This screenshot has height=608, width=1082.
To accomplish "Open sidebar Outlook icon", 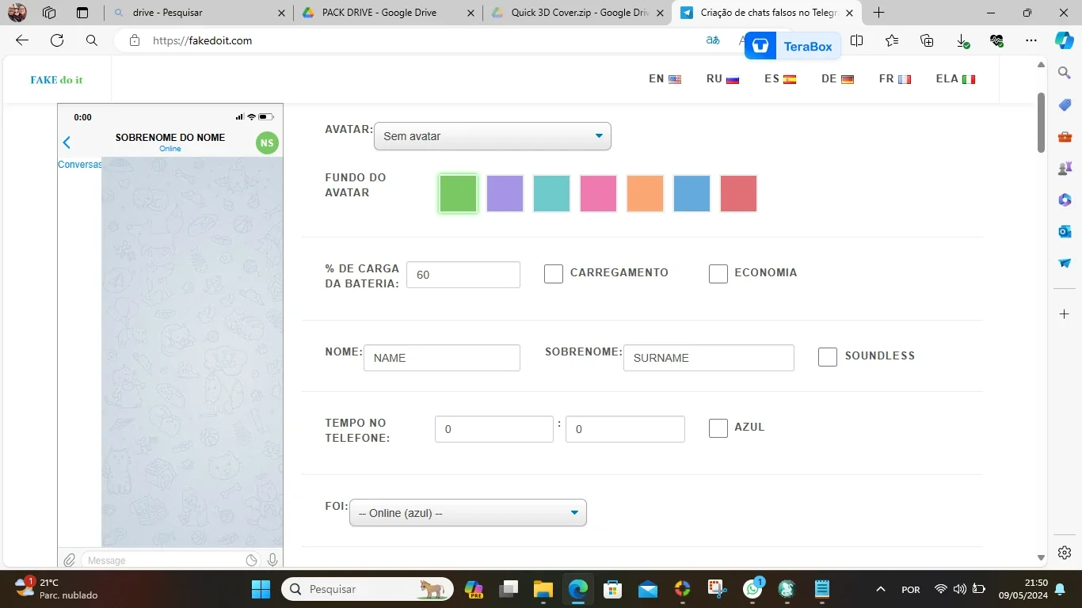I will click(x=1065, y=231).
